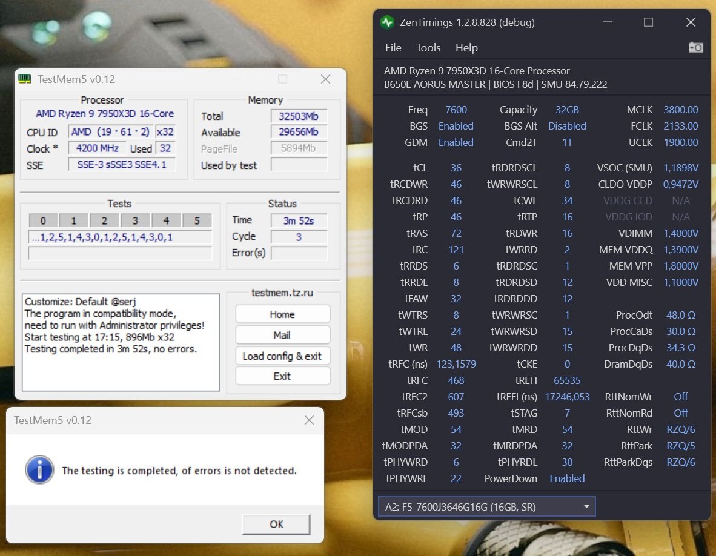This screenshot has width=716, height=556.
Task: Click the Cycle value 3
Action: coord(299,237)
